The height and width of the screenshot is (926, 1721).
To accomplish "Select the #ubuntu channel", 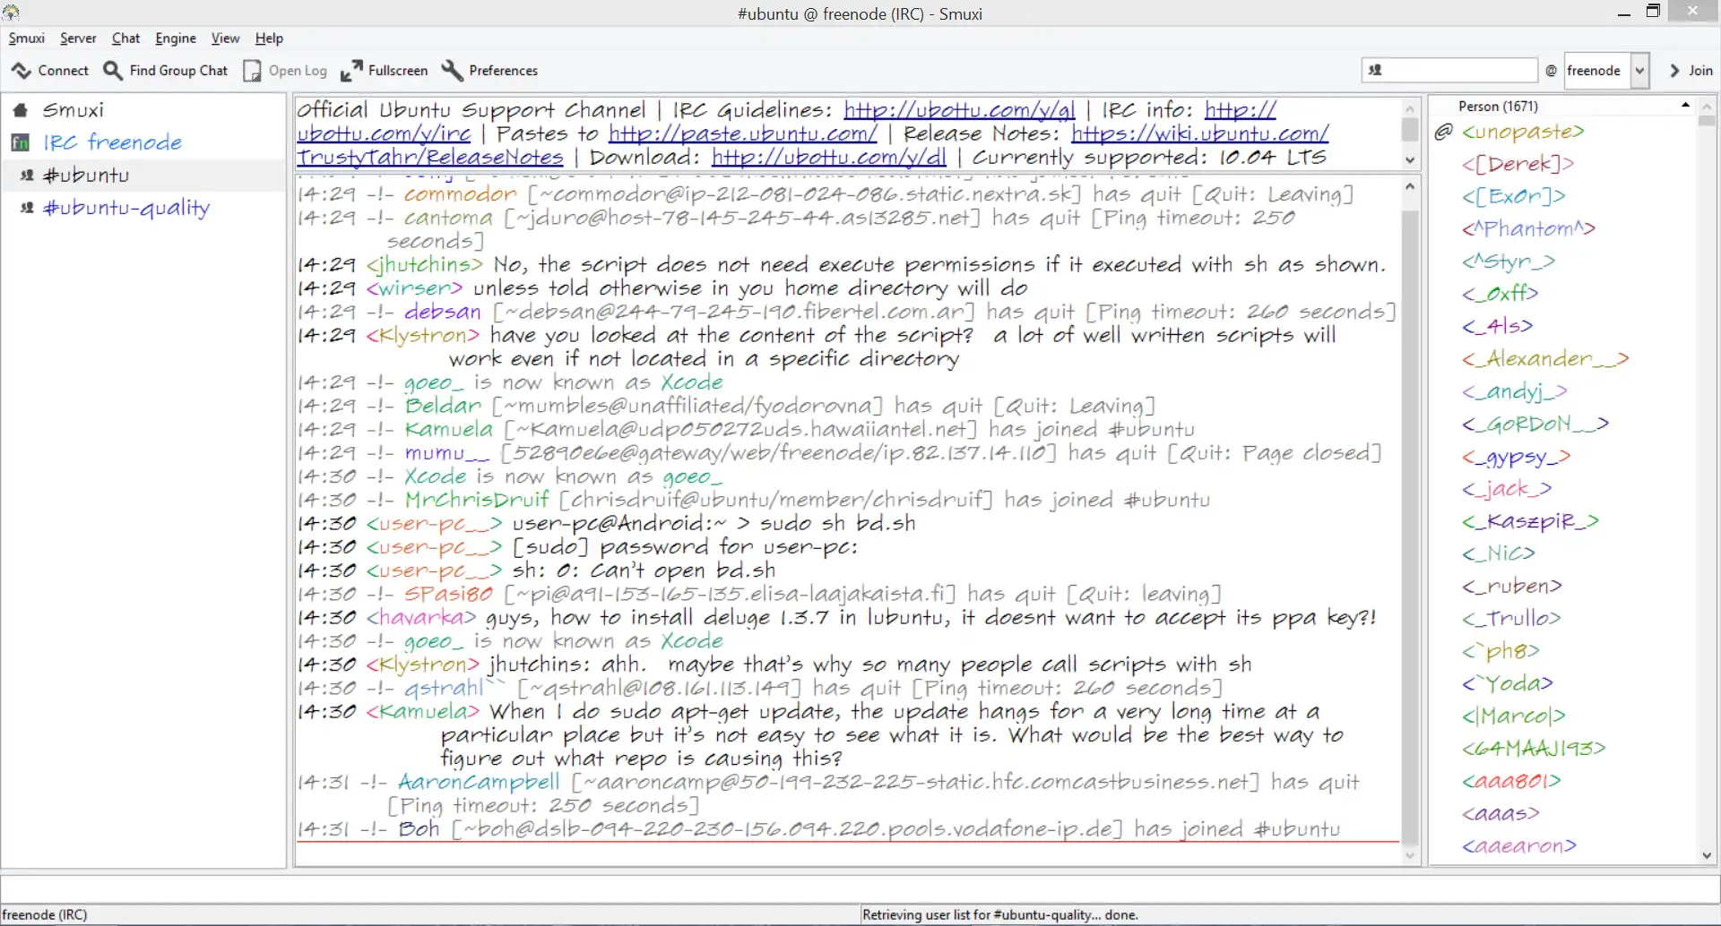I will coord(86,176).
